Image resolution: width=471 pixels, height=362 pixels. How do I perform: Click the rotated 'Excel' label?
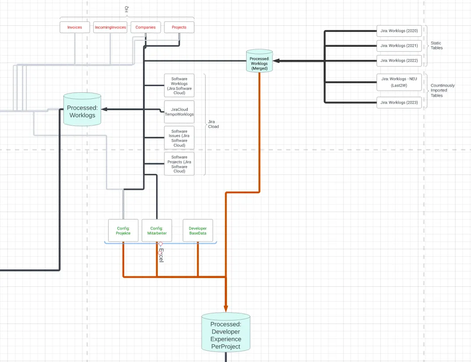[x=161, y=255]
